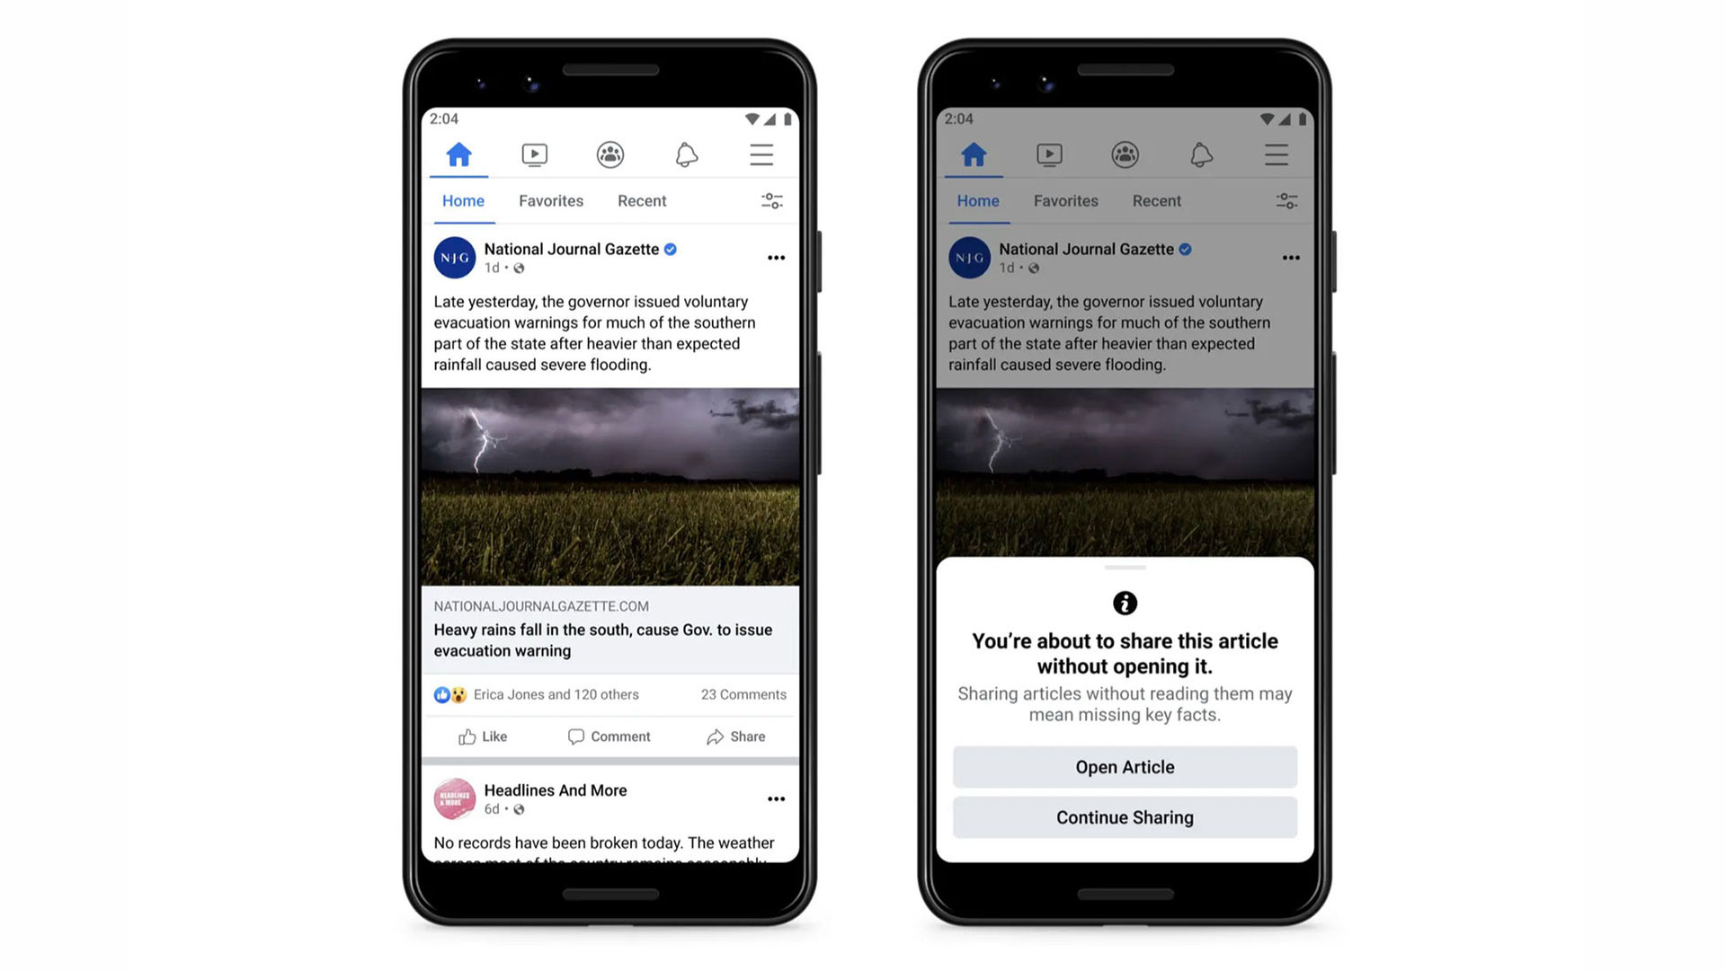The width and height of the screenshot is (1726, 970).
Task: Tap the Home icon in navigation bar
Action: pos(458,152)
